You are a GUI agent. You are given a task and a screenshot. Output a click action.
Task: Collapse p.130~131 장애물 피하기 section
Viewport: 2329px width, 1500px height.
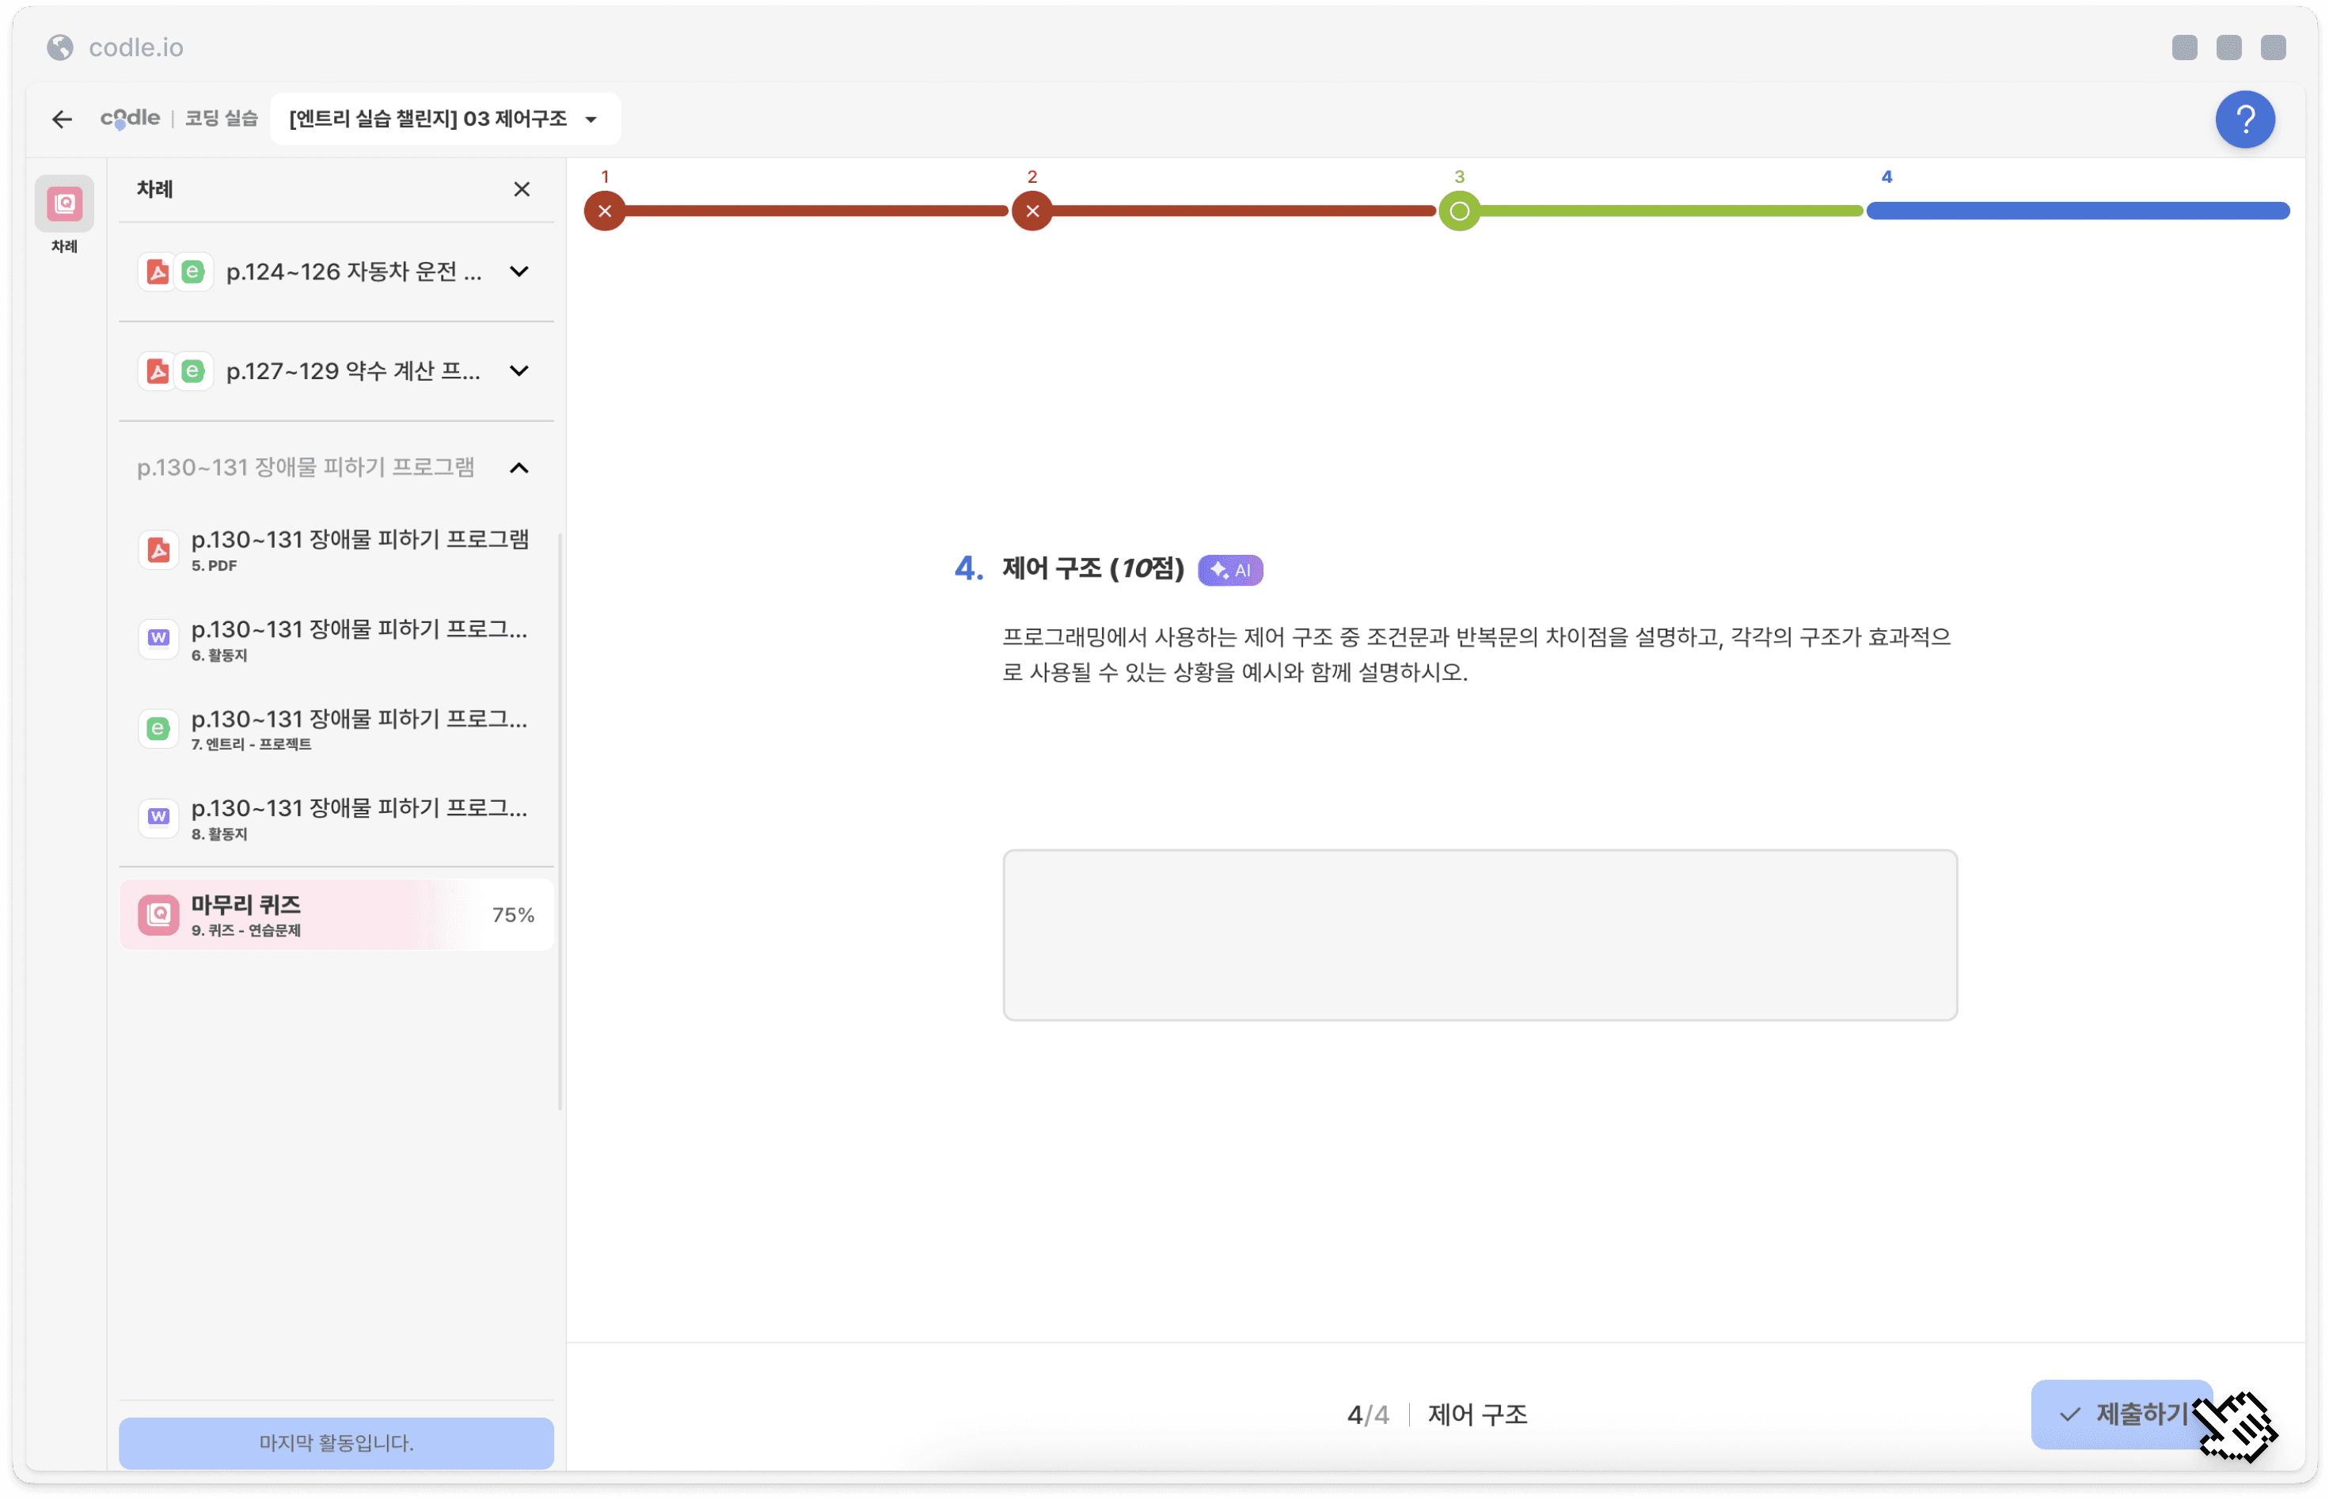click(x=519, y=469)
